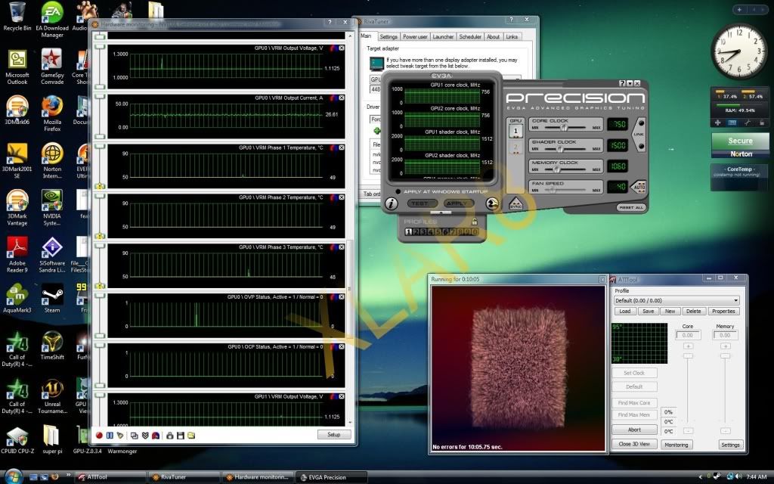
Task: Click the red record log icon
Action: pyautogui.click(x=99, y=435)
